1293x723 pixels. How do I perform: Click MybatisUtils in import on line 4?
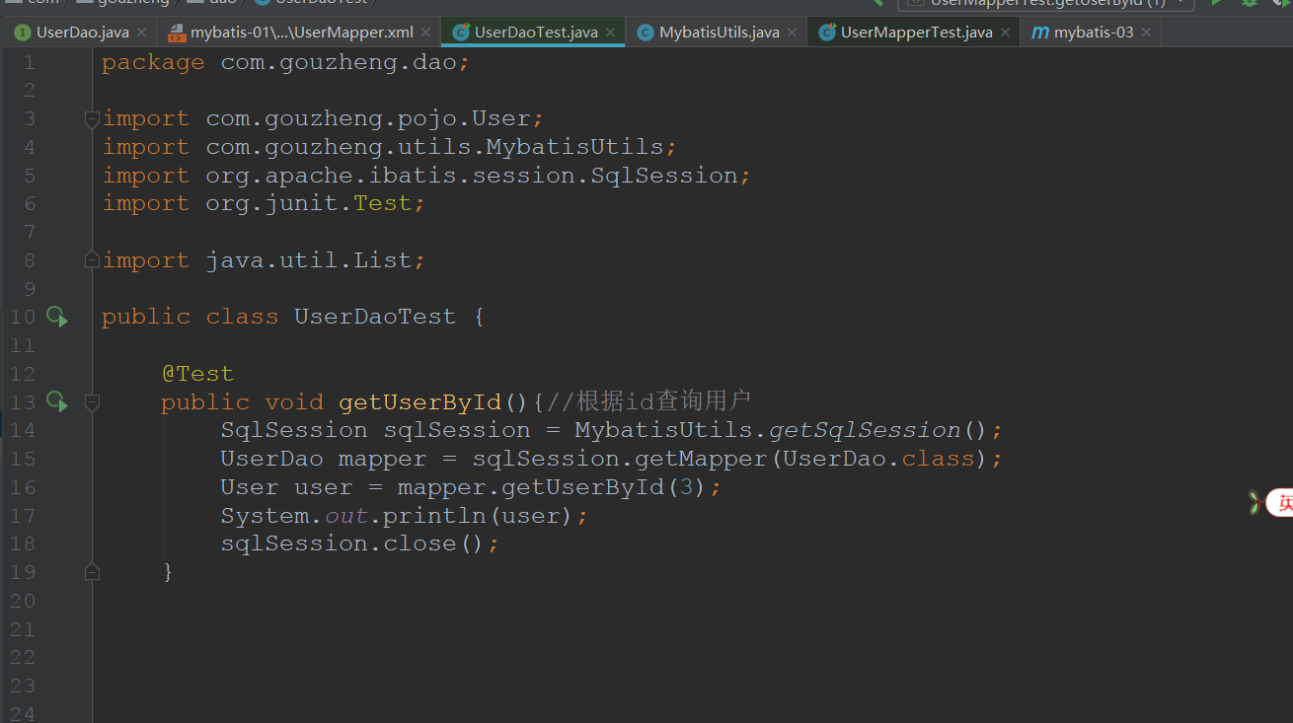click(x=574, y=147)
